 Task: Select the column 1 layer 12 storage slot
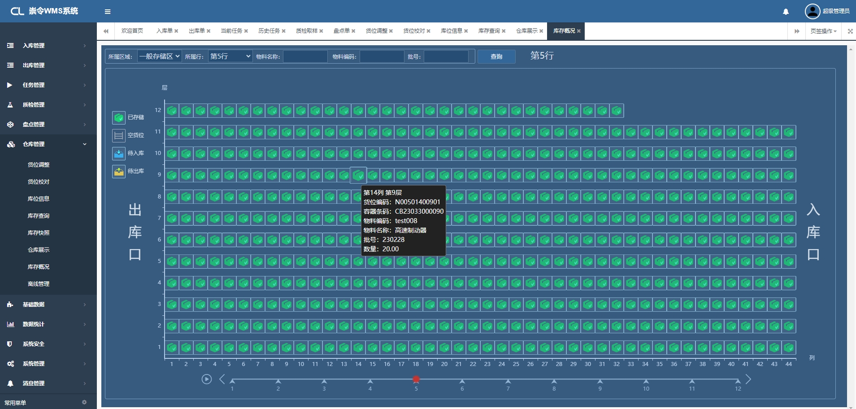[x=172, y=111]
